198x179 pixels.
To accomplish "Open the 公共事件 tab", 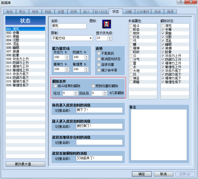I will click(143, 12).
